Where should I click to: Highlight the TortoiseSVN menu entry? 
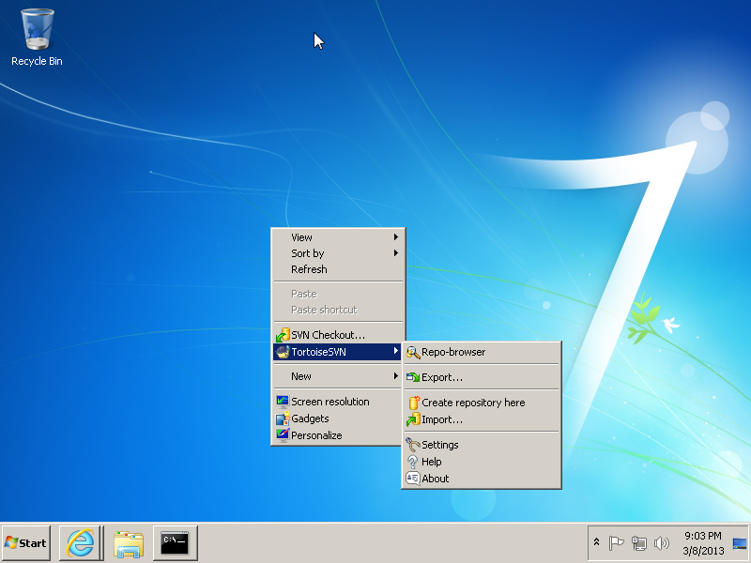[x=338, y=352]
